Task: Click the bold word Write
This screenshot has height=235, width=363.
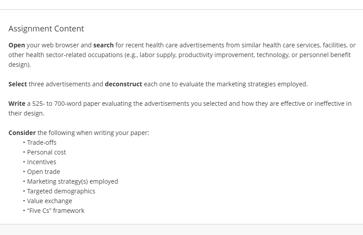Action: tap(17, 104)
